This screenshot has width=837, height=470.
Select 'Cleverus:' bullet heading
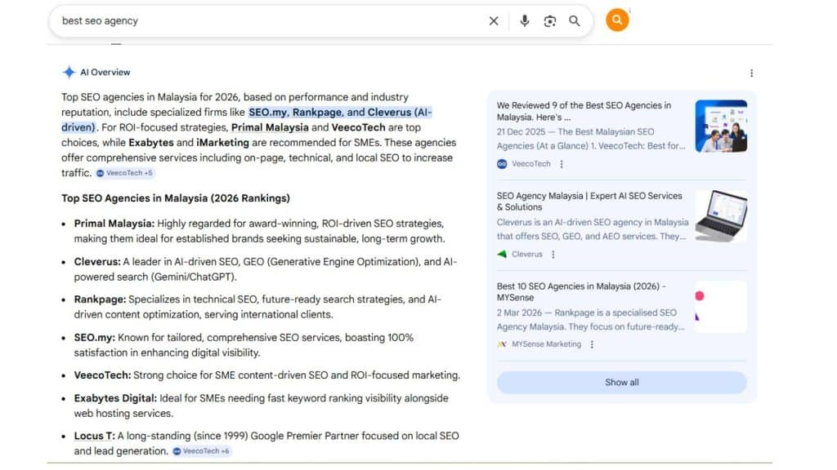(x=97, y=262)
